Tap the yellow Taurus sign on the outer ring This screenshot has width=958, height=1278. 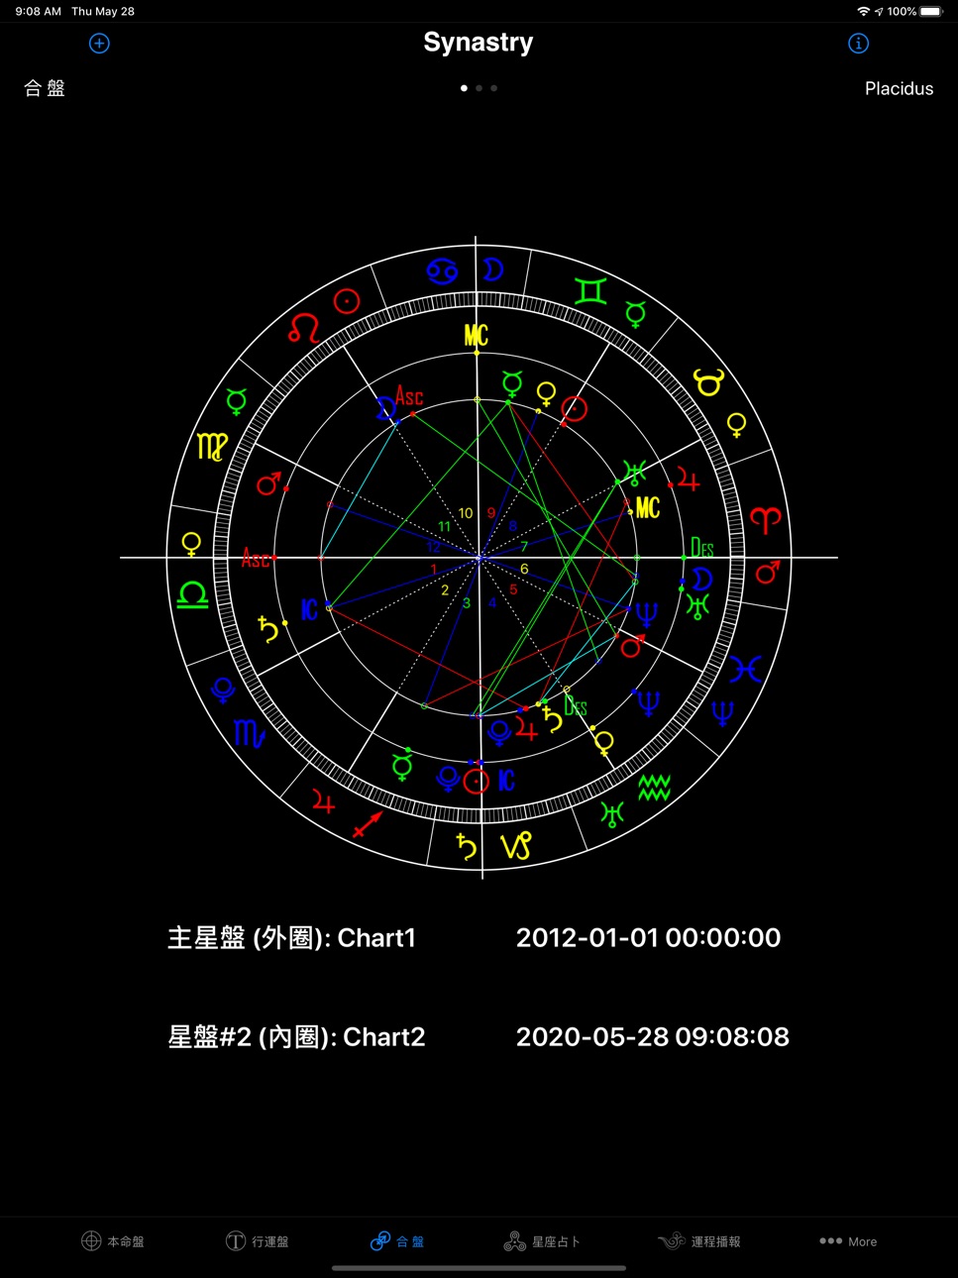click(708, 381)
